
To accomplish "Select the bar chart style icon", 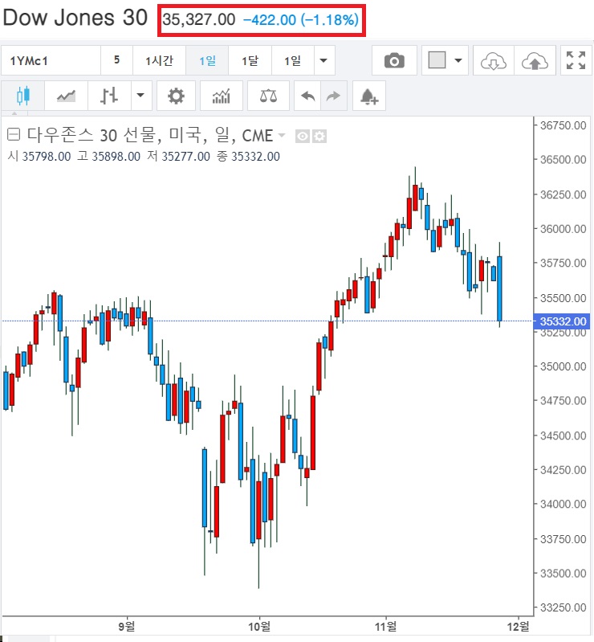I will click(109, 96).
